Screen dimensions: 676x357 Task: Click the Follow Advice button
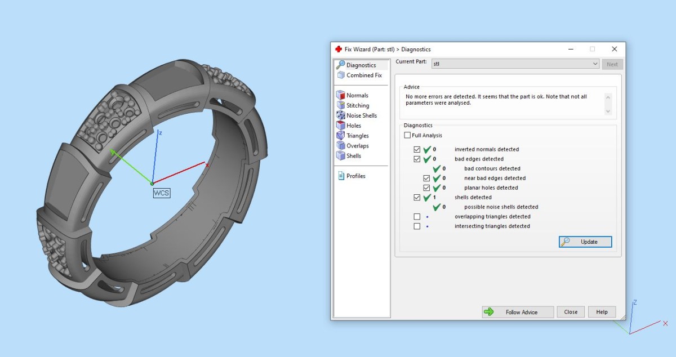(x=517, y=312)
